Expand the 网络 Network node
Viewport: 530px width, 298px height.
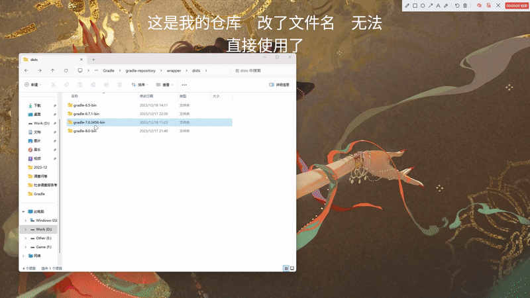23,256
